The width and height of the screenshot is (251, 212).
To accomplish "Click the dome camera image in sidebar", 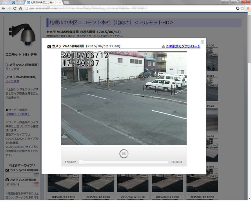I will pyautogui.click(x=22, y=35).
